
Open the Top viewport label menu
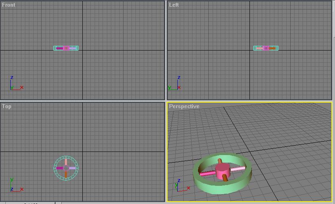pyautogui.click(x=7, y=106)
